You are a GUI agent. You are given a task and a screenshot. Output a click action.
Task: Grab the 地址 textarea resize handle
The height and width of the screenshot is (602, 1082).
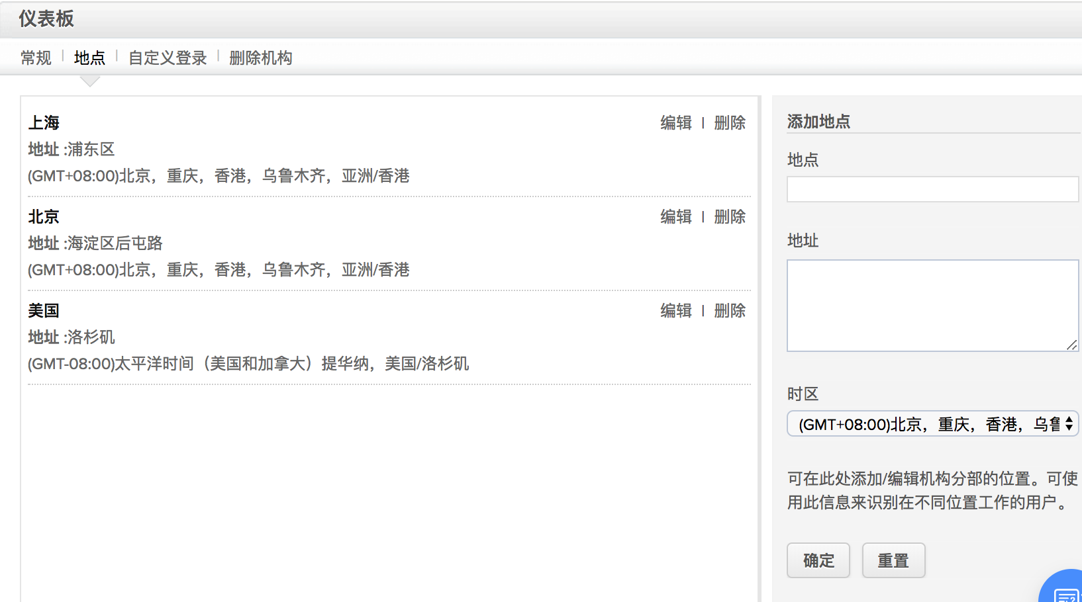(1071, 345)
